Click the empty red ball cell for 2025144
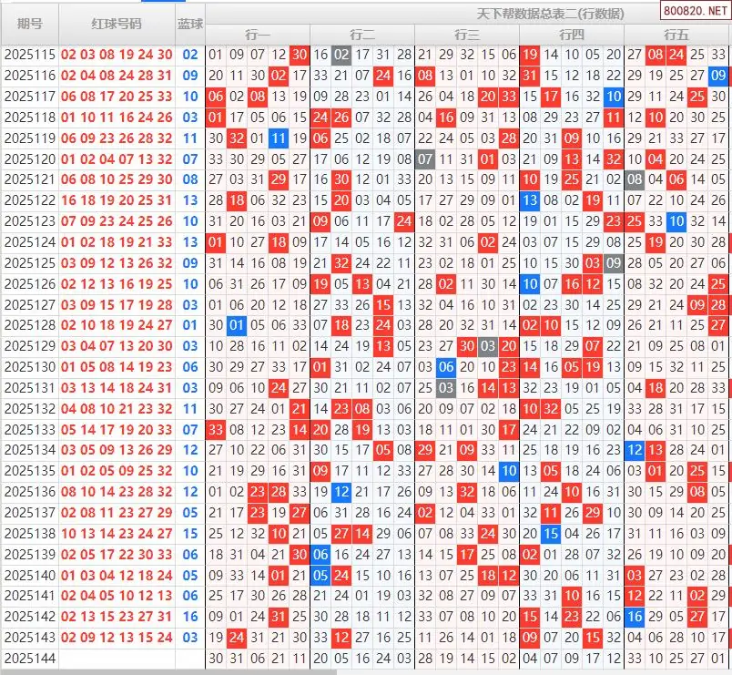732x675 pixels. click(x=117, y=658)
